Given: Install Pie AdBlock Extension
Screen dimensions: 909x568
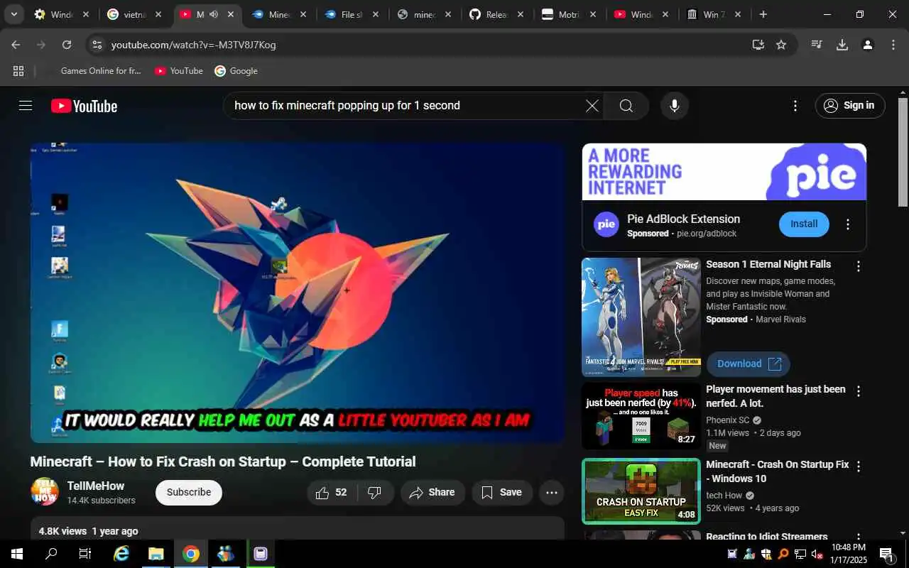Looking at the screenshot, I should tap(804, 224).
